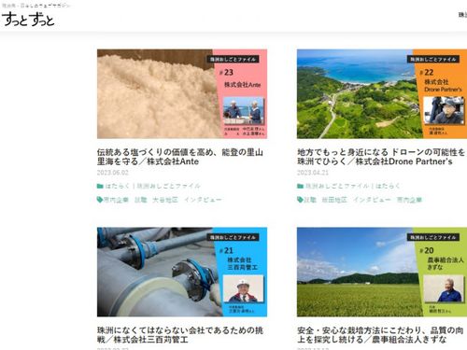Select はたらく category under the Ante article
Image resolution: width=467 pixels, height=350 pixels.
117,186
